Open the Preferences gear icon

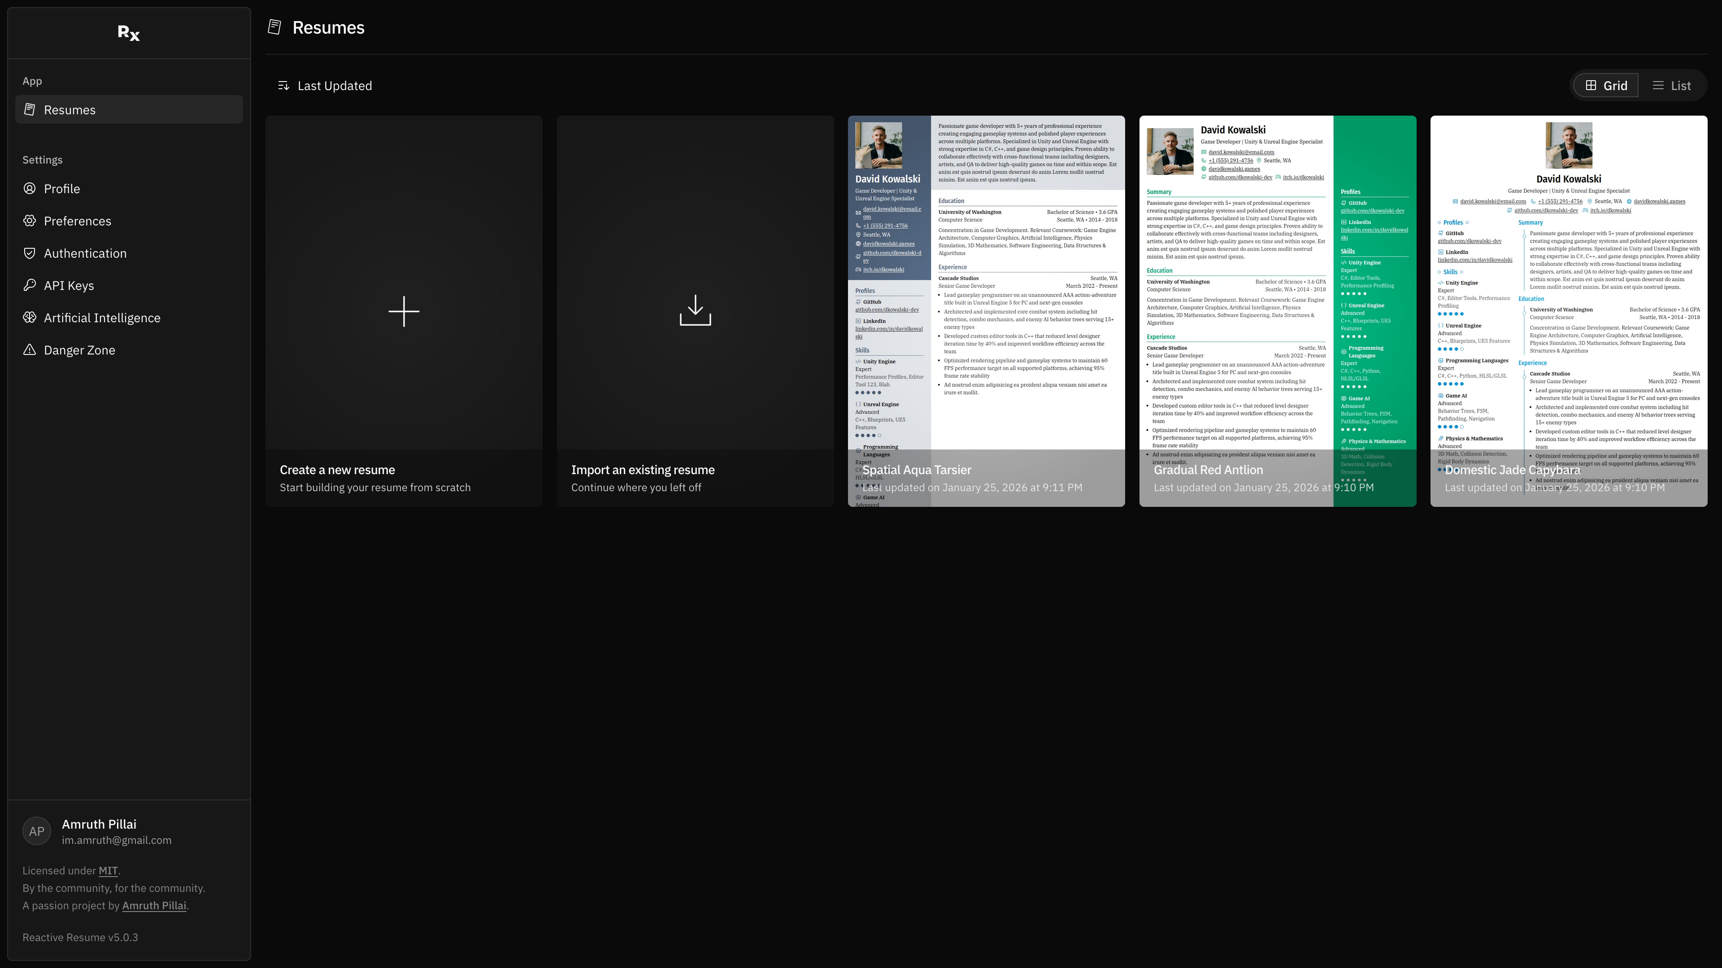[x=30, y=220]
